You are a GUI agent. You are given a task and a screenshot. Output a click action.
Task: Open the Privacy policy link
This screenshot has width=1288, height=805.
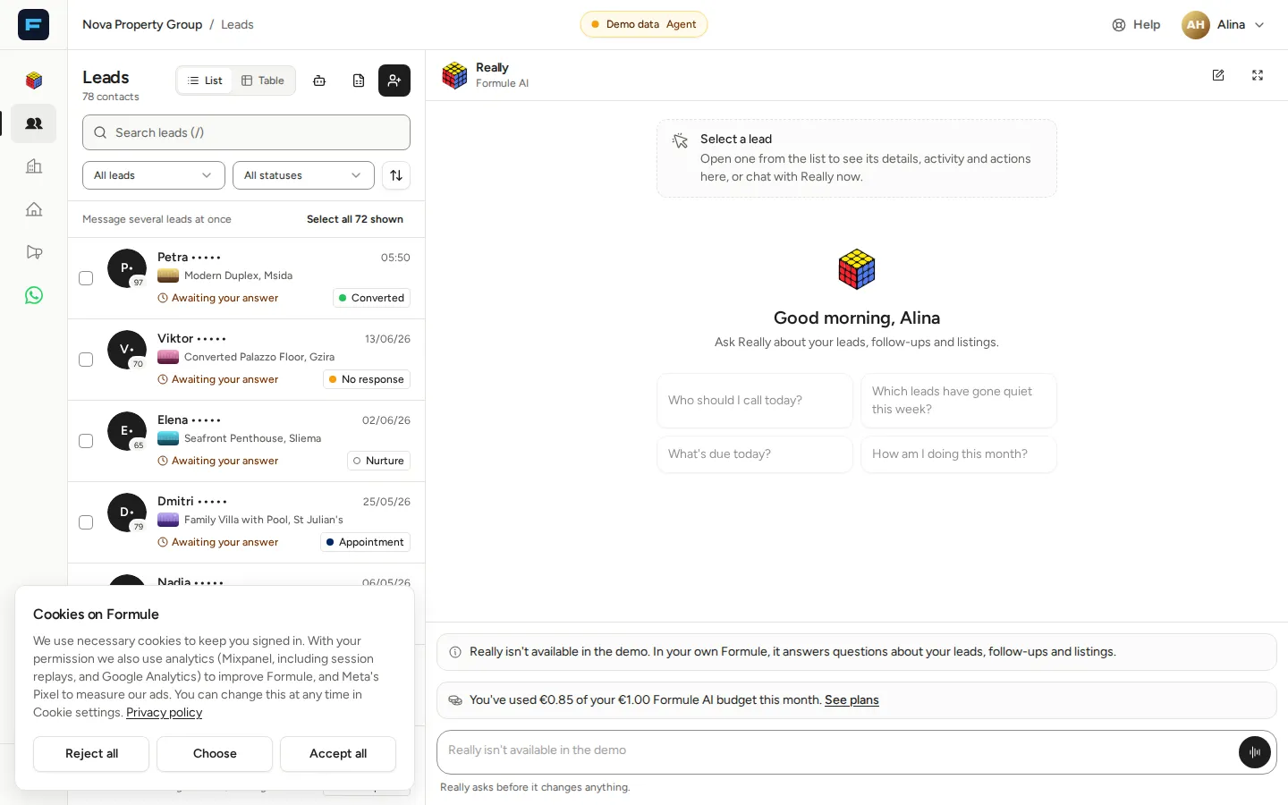[164, 713]
